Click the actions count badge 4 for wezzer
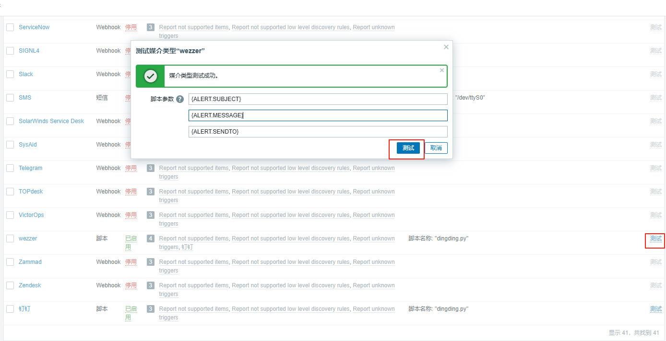The width and height of the screenshot is (666, 341). pos(151,239)
